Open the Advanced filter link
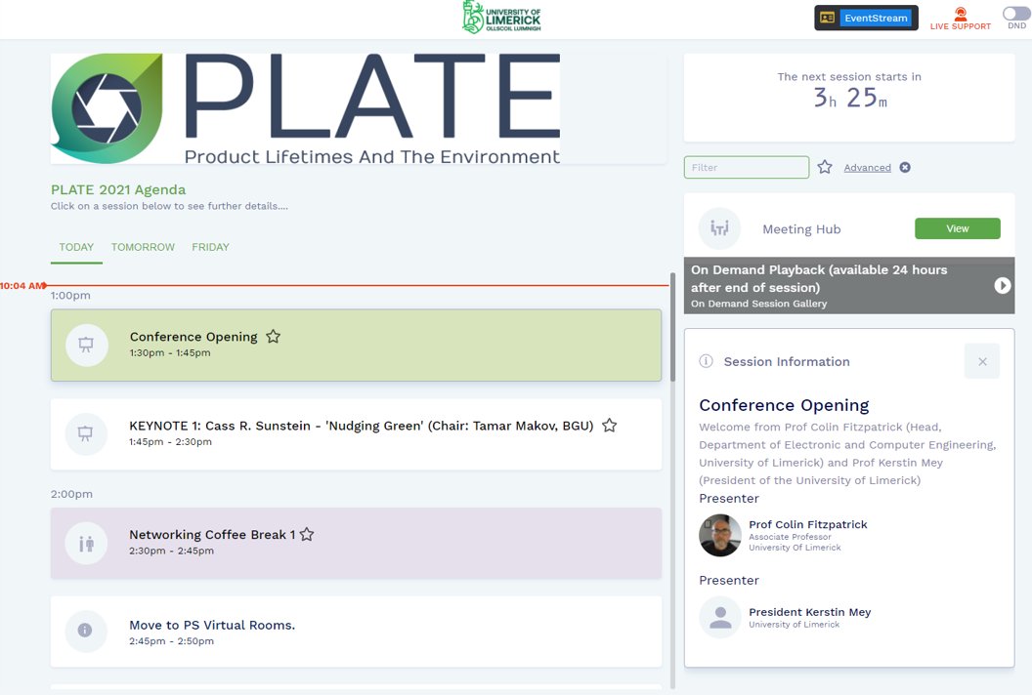The width and height of the screenshot is (1032, 695). [868, 168]
